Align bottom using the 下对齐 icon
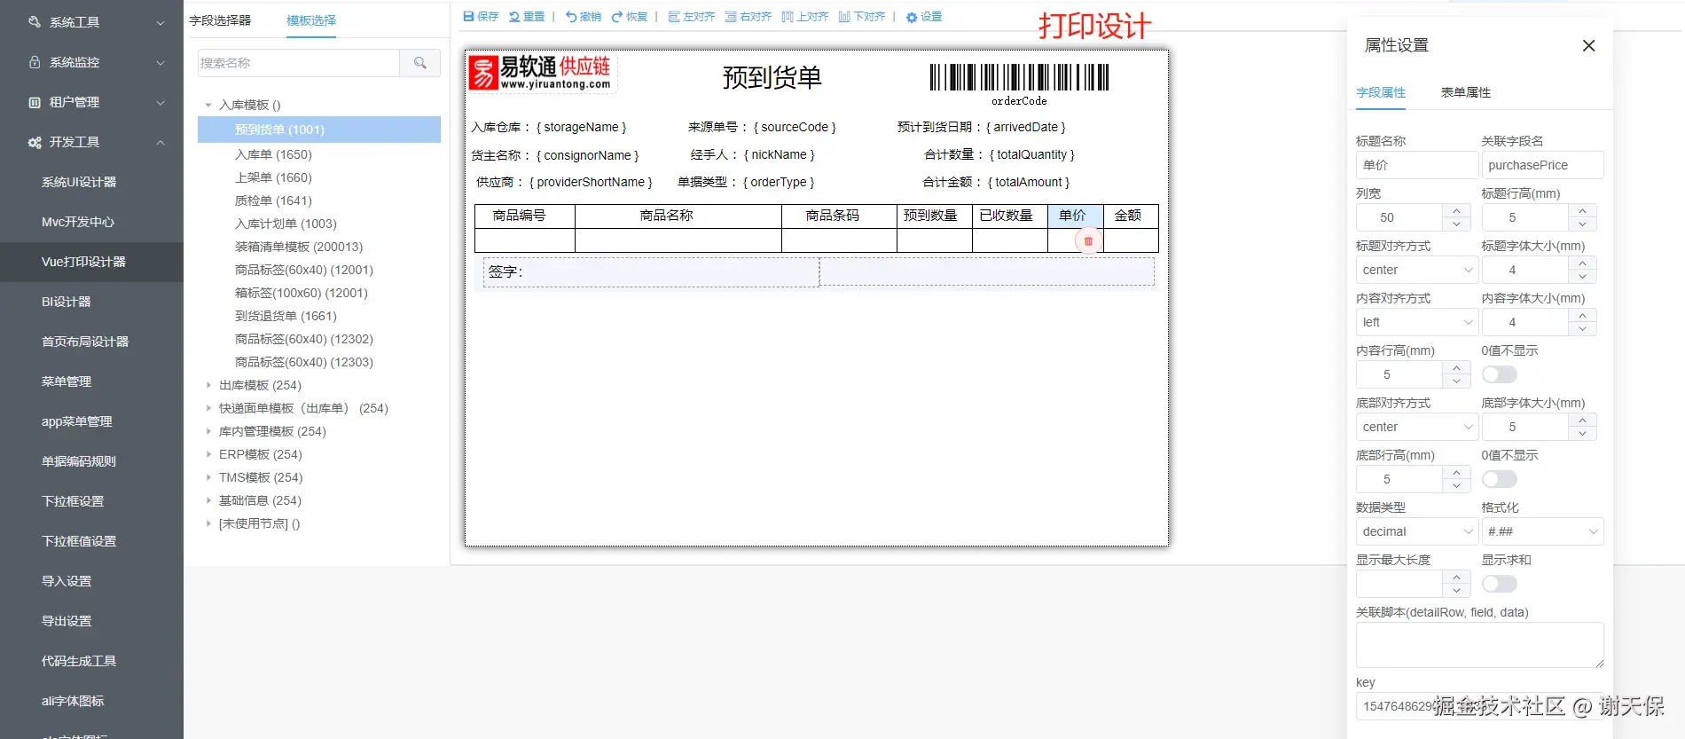The image size is (1685, 739). [x=844, y=17]
